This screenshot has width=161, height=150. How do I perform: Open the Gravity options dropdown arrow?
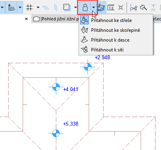click(x=93, y=7)
